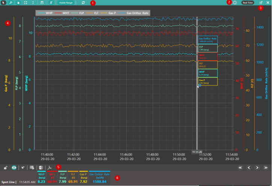This screenshot has height=186, width=272.
Task: Export chart to PDF
Action: click(x=49, y=168)
